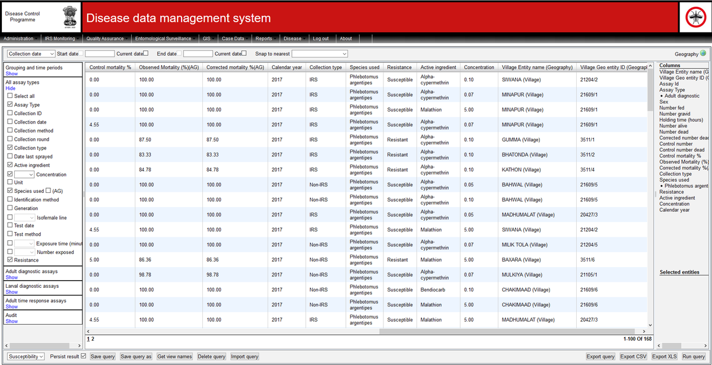This screenshot has height=365, width=712.
Task: Click Log out in the menu bar
Action: point(321,39)
